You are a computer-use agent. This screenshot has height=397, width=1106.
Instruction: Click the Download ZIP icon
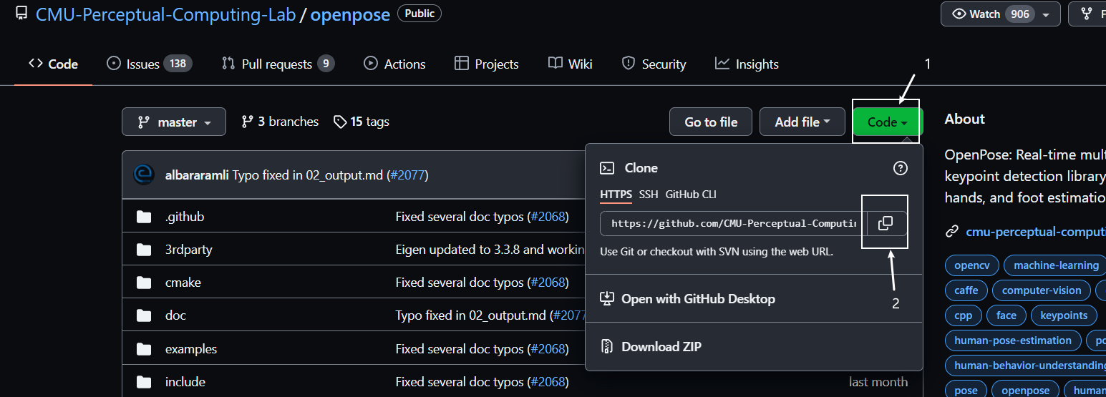(x=607, y=347)
